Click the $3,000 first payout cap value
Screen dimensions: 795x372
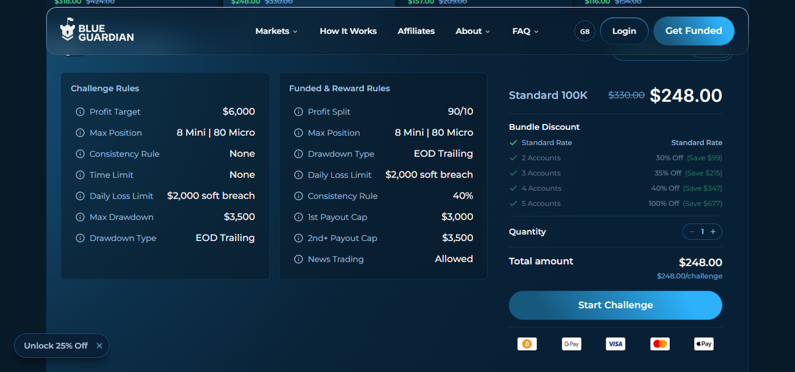pos(457,217)
